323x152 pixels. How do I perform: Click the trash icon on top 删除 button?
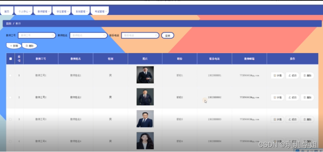[27, 46]
